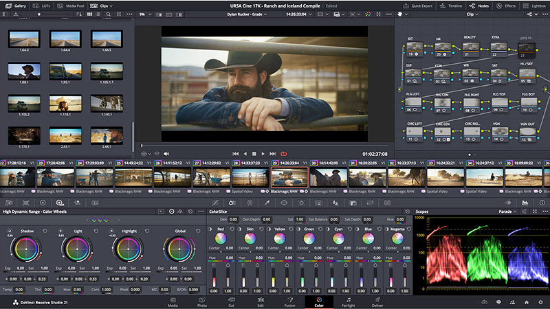
Task: Click the Temp value field
Action: tap(19, 290)
